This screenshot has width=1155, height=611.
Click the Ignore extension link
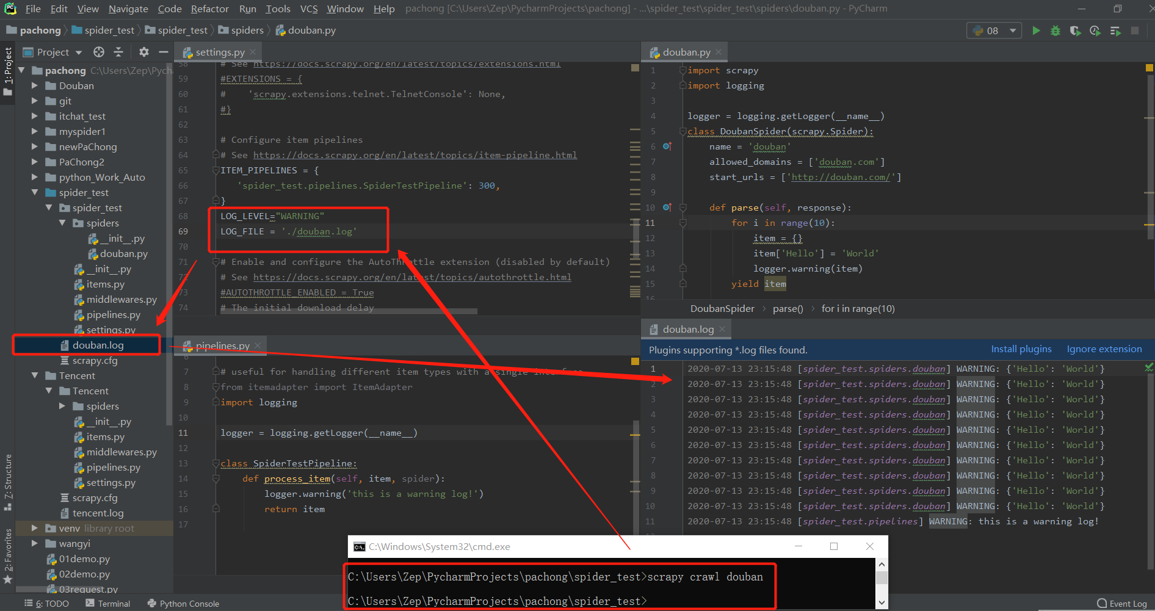pyautogui.click(x=1104, y=349)
